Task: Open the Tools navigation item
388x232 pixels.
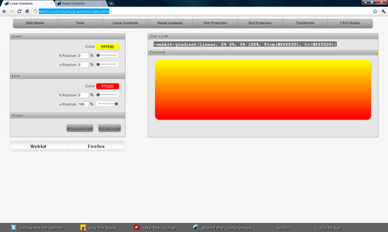Action: [x=80, y=23]
